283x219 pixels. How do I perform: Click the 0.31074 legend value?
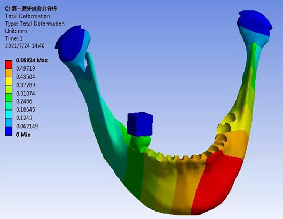point(26,93)
